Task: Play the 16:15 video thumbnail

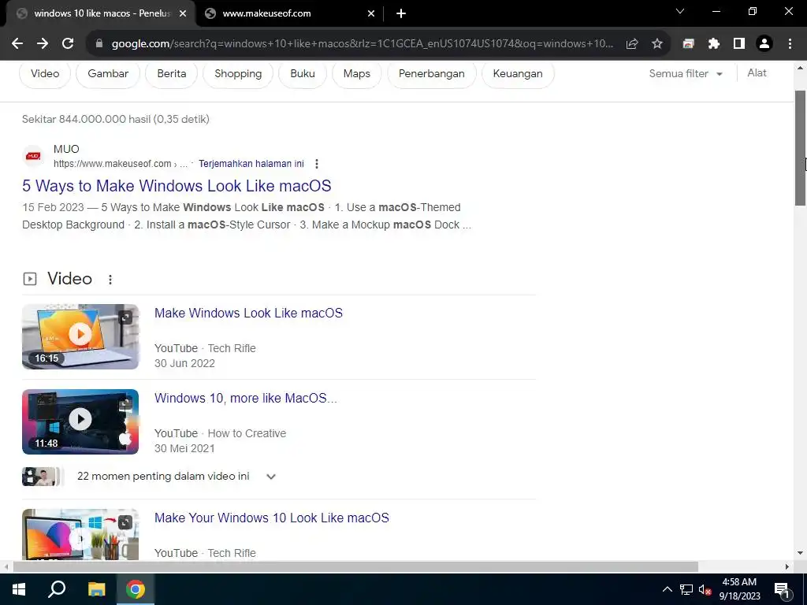Action: coord(80,336)
